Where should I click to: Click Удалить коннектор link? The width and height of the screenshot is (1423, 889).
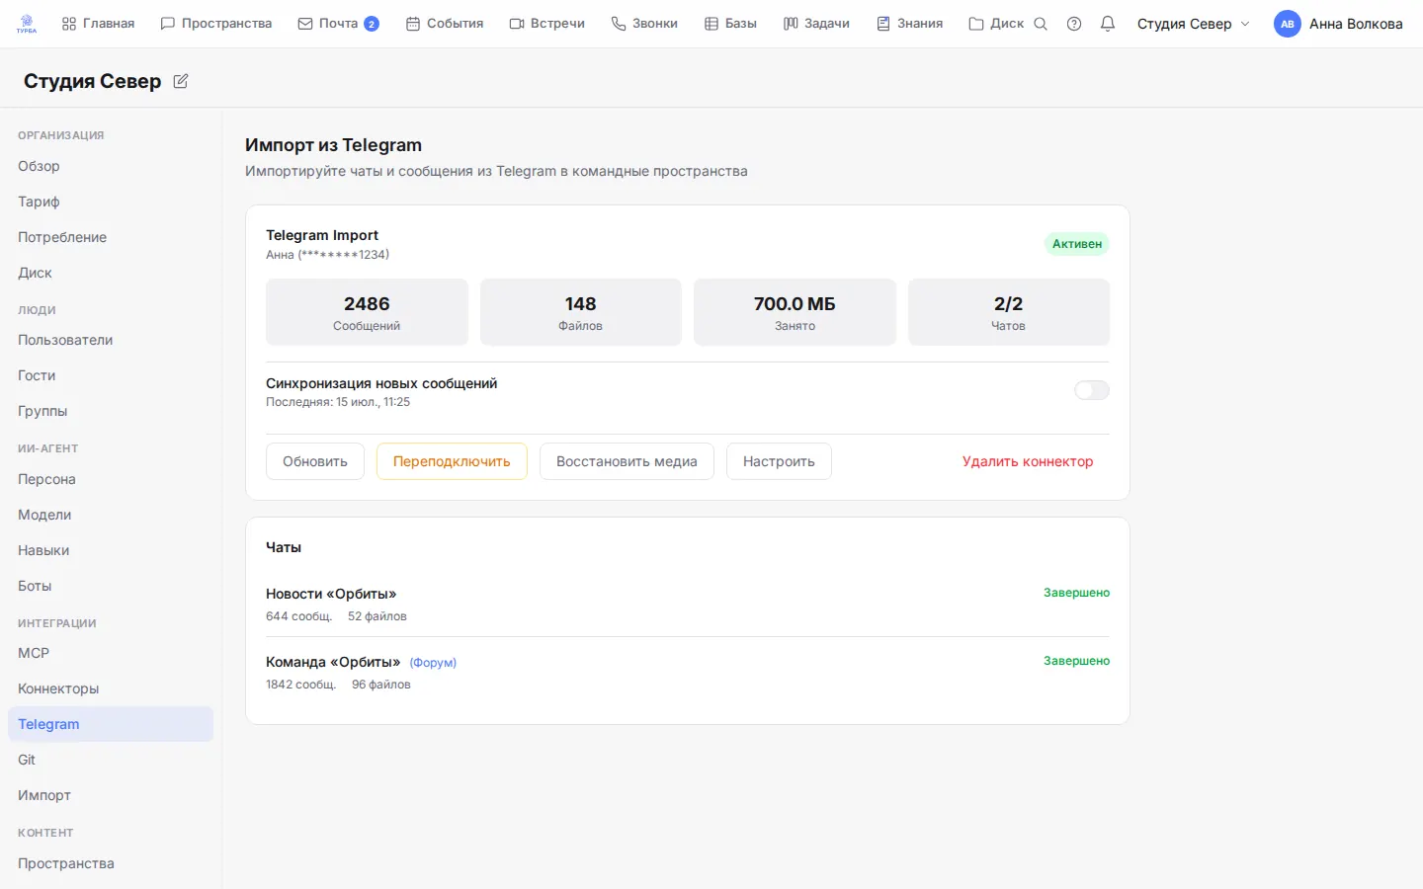click(x=1028, y=461)
